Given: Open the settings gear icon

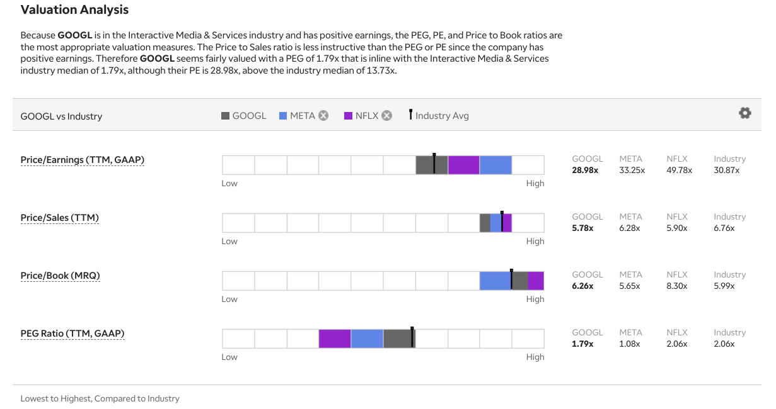Looking at the screenshot, I should pyautogui.click(x=744, y=113).
